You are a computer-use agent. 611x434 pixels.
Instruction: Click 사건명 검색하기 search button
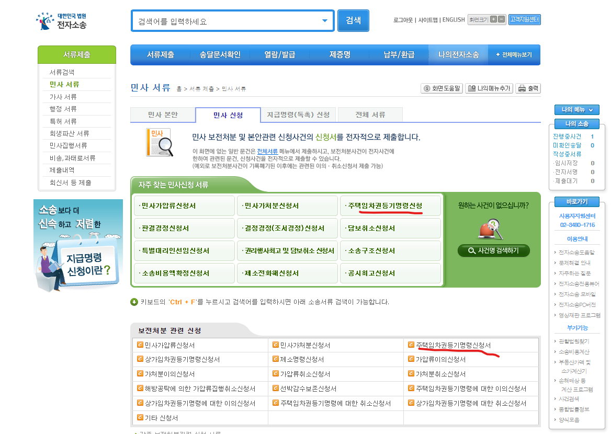tap(494, 250)
